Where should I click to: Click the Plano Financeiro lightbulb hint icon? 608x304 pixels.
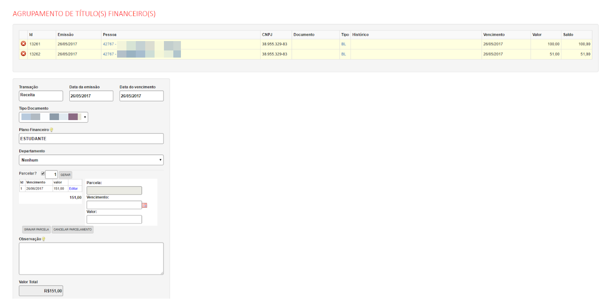pos(51,130)
